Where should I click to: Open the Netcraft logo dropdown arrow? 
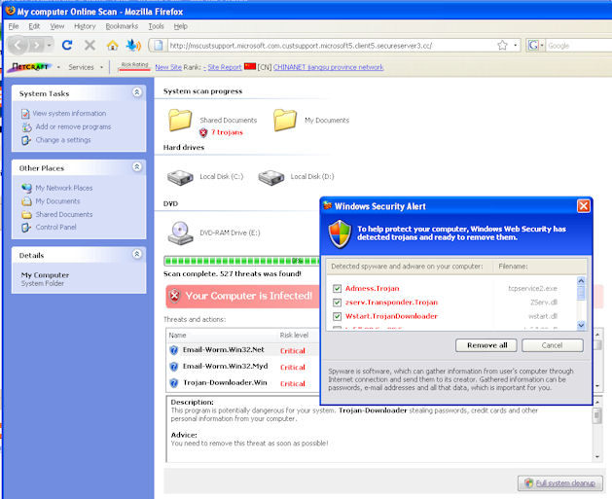coord(58,67)
